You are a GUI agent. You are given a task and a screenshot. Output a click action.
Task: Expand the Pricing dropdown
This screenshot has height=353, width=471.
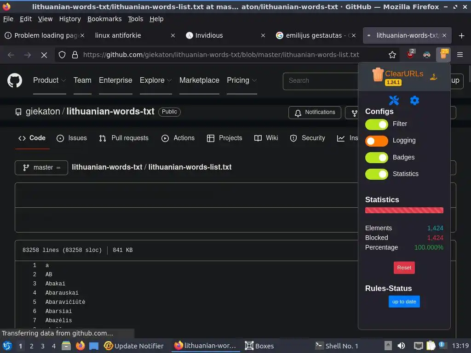[242, 80]
